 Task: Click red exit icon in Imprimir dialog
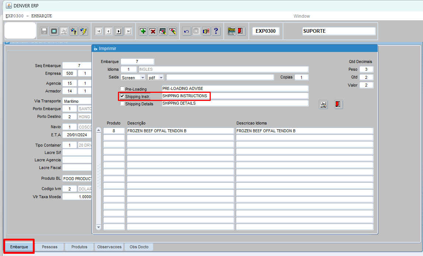[x=338, y=104]
